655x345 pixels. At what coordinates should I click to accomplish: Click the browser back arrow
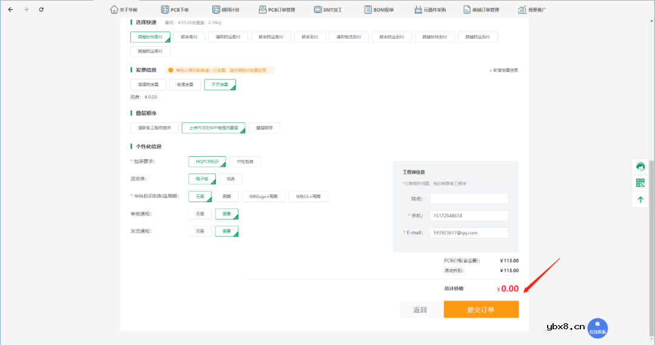10,10
